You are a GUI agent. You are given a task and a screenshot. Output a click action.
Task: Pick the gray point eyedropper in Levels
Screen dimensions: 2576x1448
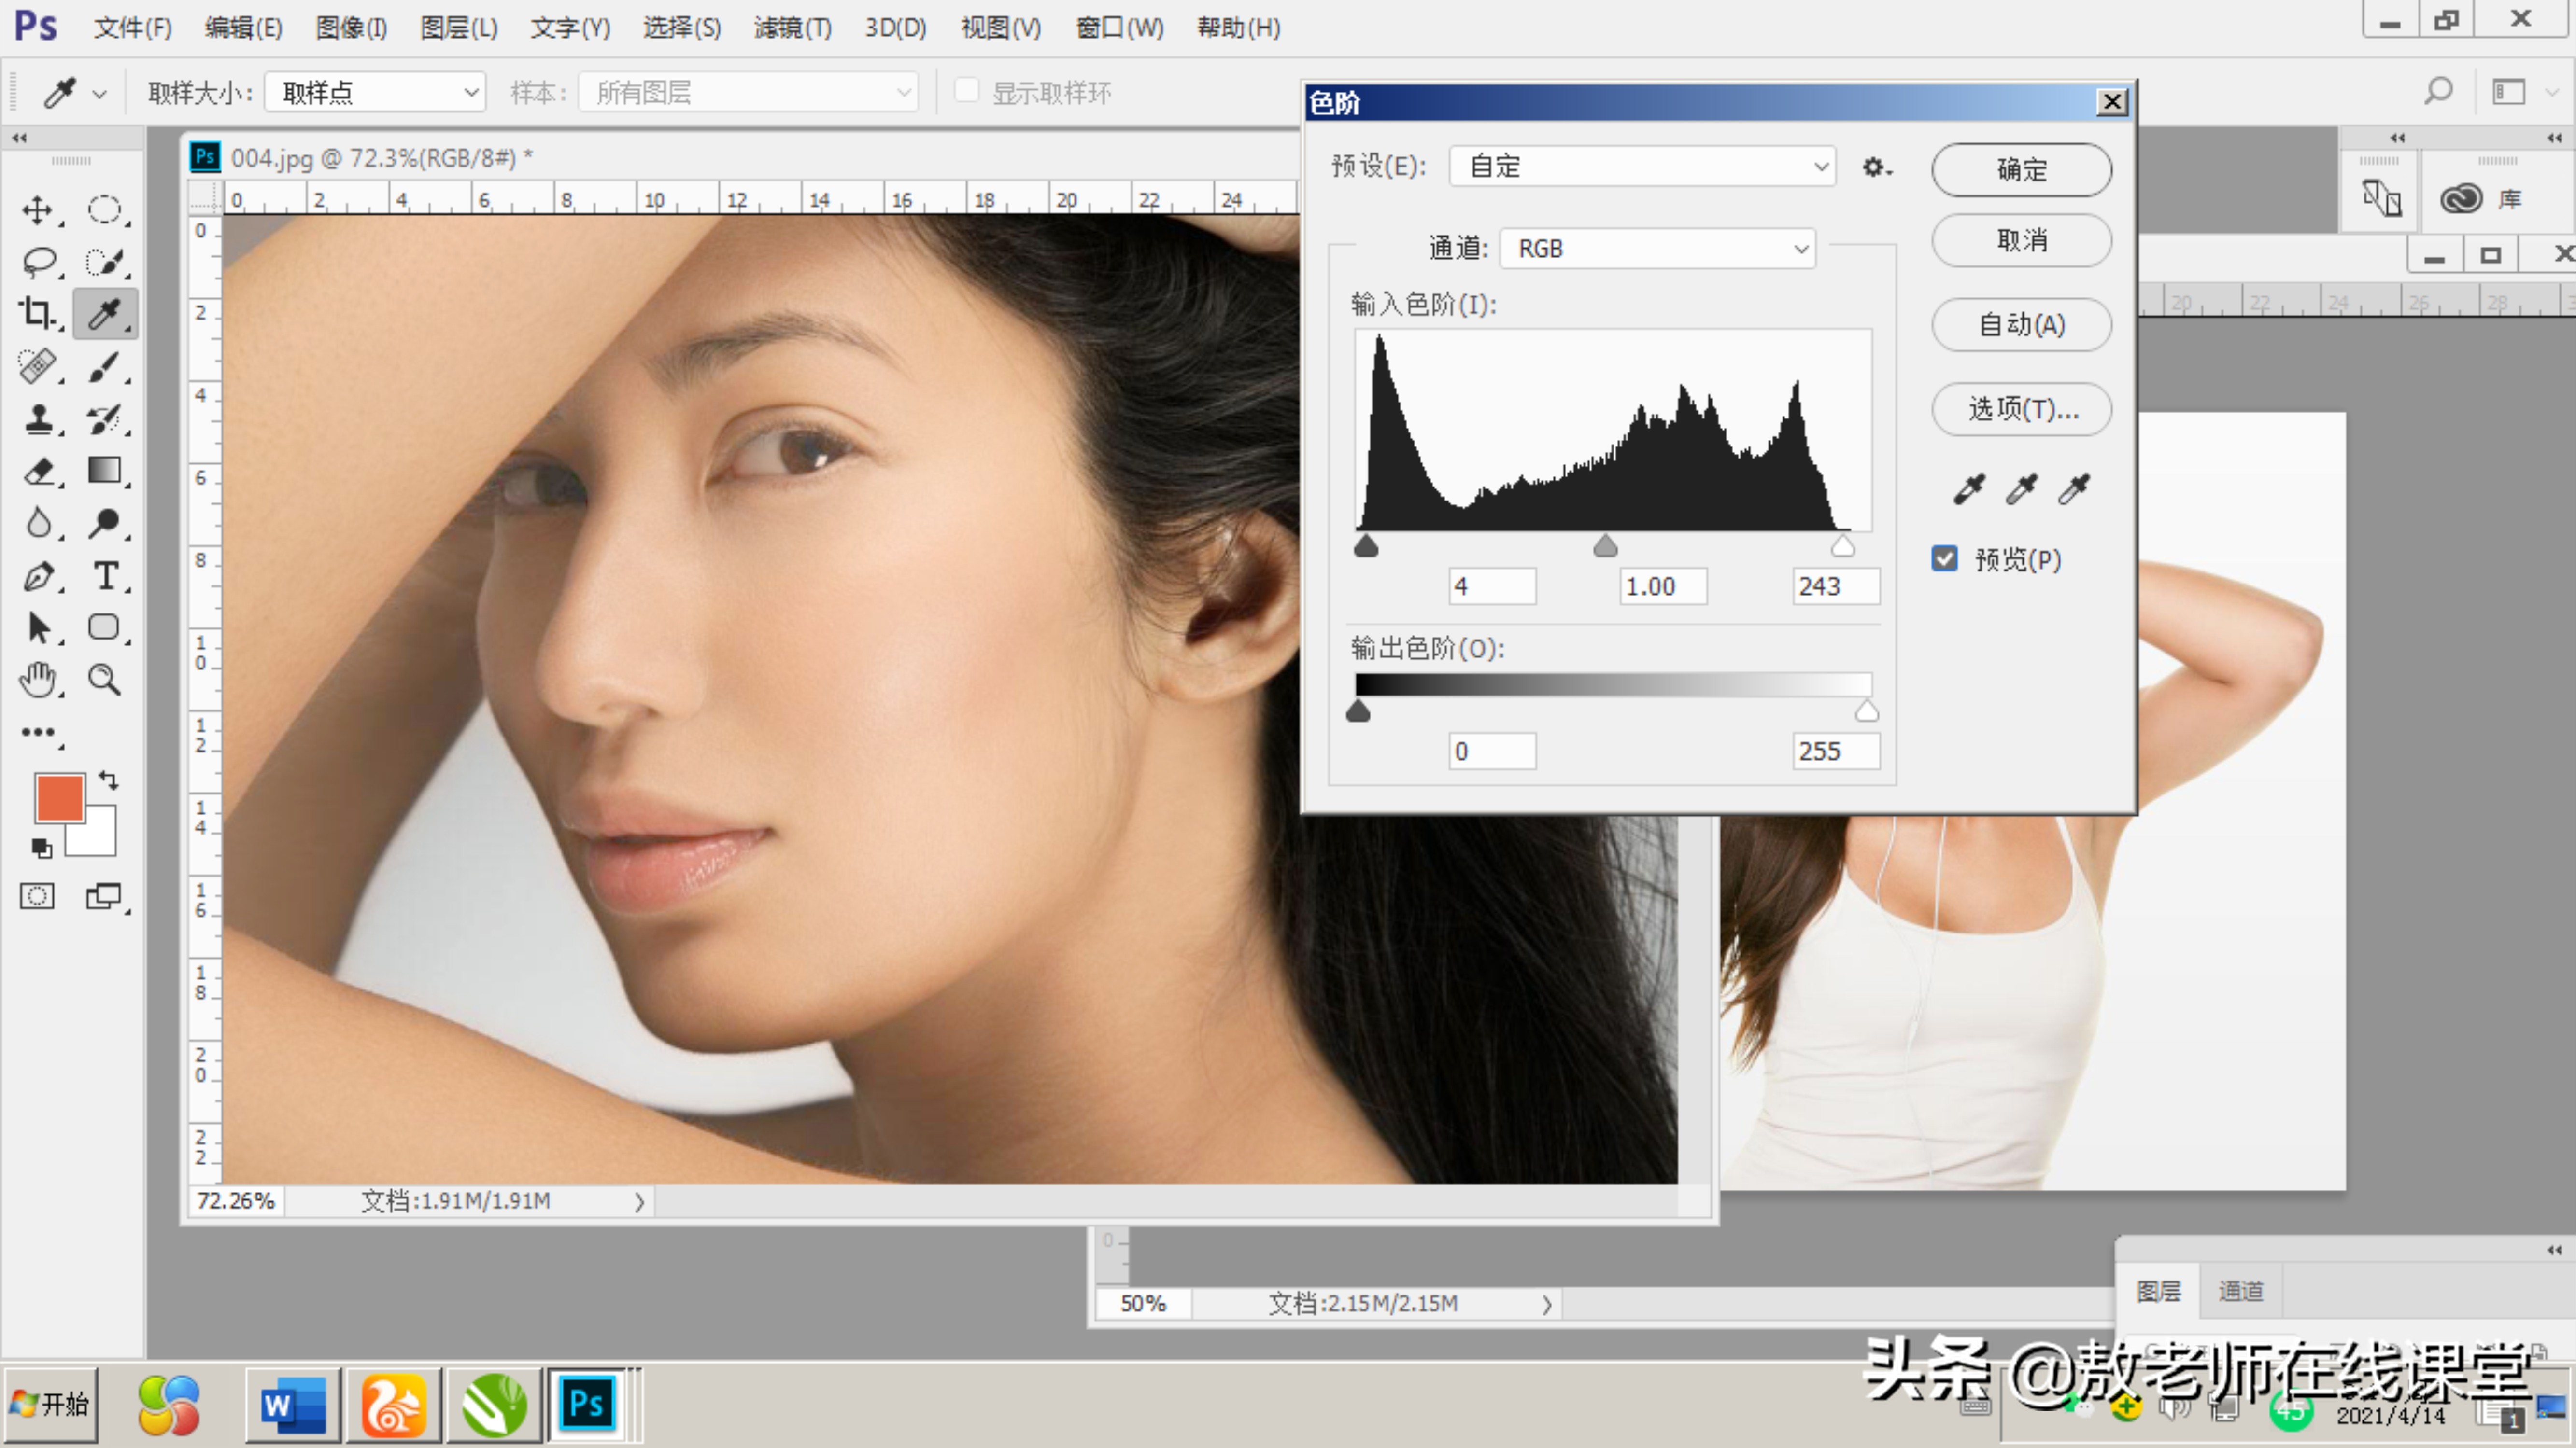tap(2021, 488)
